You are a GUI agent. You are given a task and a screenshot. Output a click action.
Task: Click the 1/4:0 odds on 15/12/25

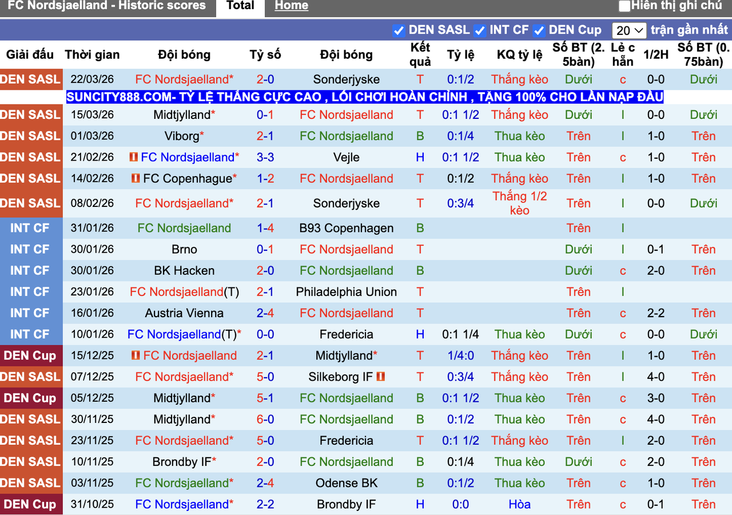pos(461,356)
